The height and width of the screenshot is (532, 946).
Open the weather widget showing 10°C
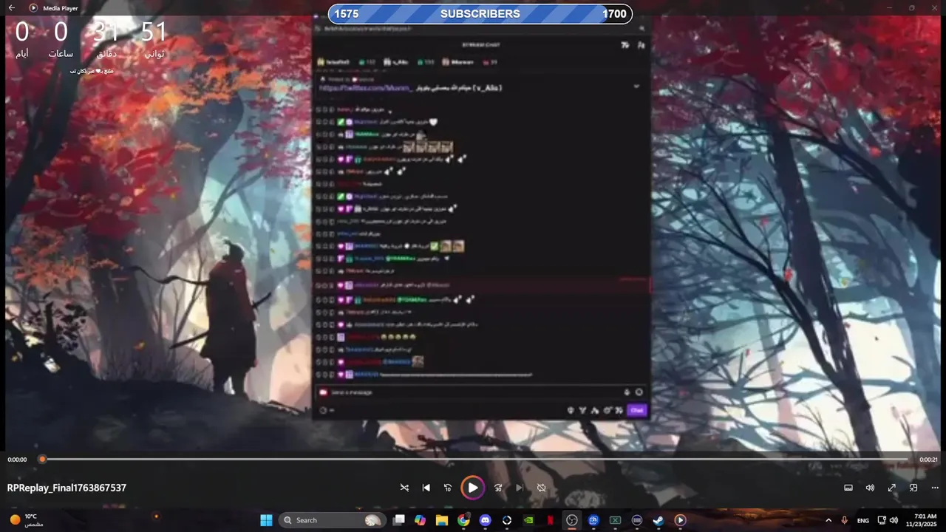[26, 520]
